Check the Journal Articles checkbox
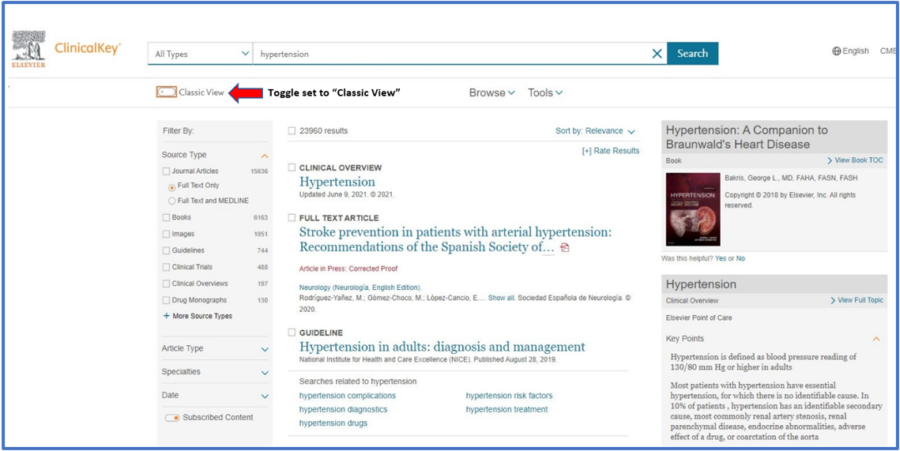This screenshot has height=451, width=900. [166, 171]
